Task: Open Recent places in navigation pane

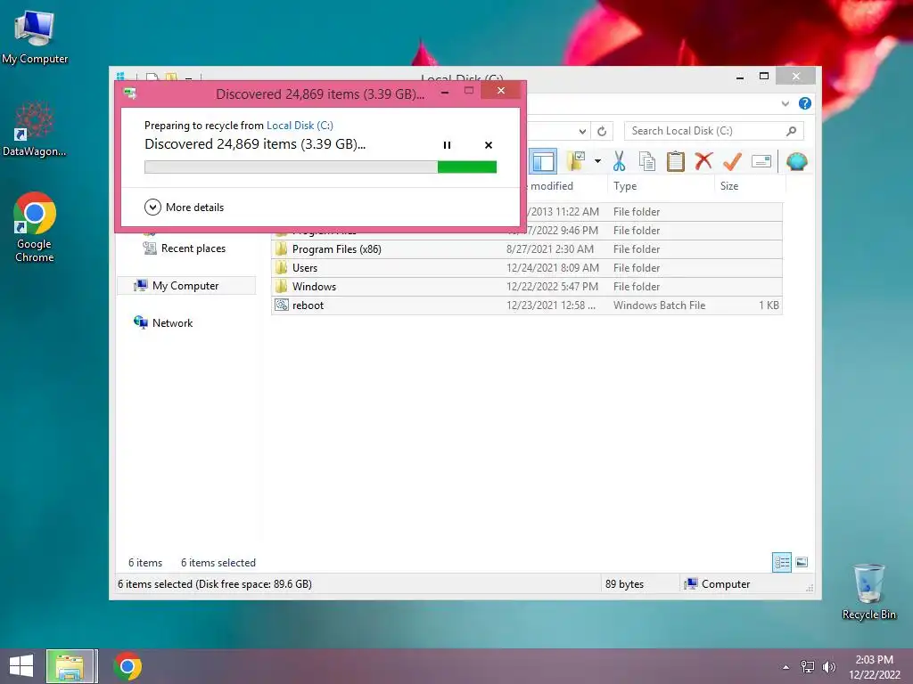Action: (x=184, y=248)
